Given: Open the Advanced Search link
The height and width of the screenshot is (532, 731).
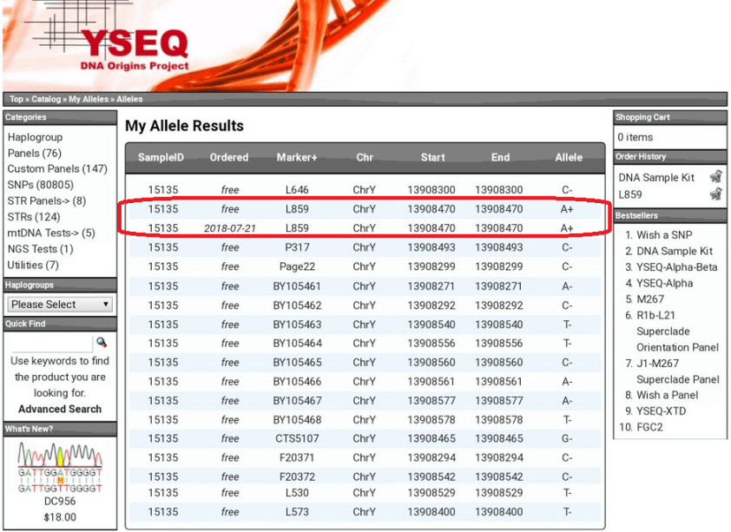Looking at the screenshot, I should (x=60, y=409).
